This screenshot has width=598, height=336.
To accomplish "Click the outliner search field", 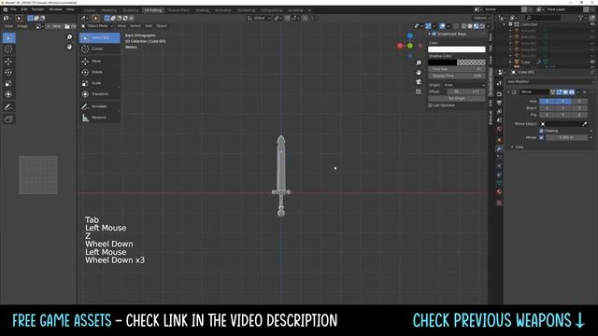I will click(543, 18).
